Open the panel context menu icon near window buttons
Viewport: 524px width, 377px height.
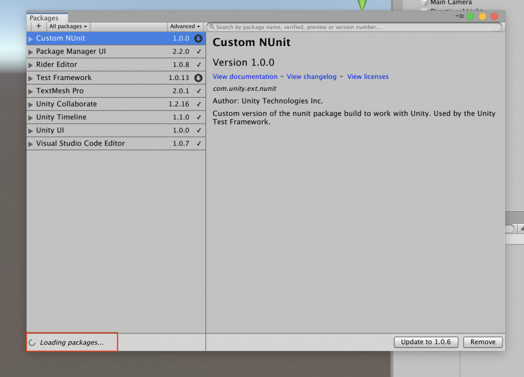click(x=460, y=16)
